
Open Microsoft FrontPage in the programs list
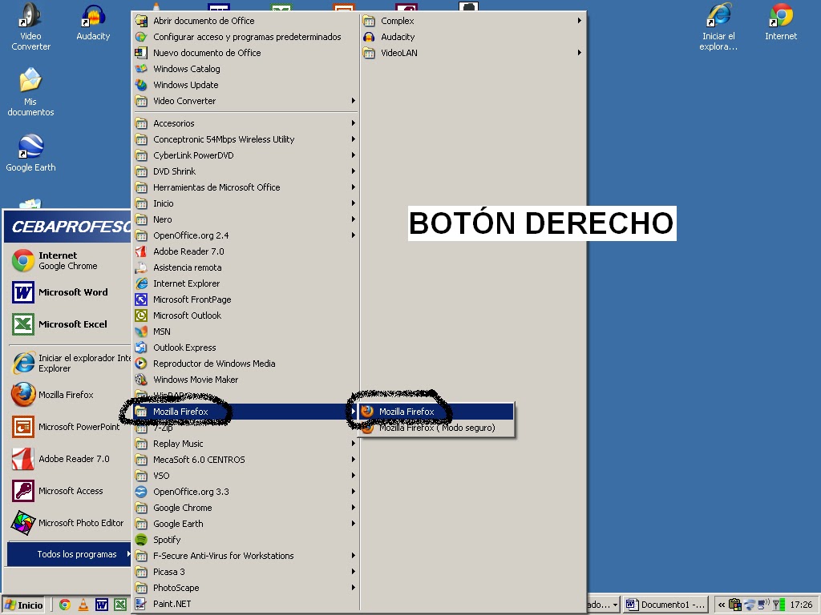click(246, 299)
